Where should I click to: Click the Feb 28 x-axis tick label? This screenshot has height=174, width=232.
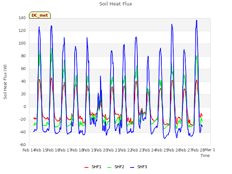coord(198,150)
